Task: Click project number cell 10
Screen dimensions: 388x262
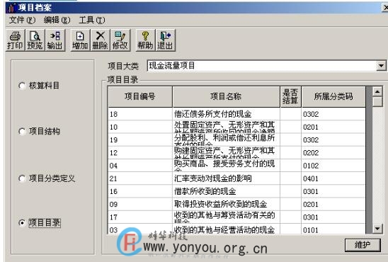Action: (x=140, y=127)
